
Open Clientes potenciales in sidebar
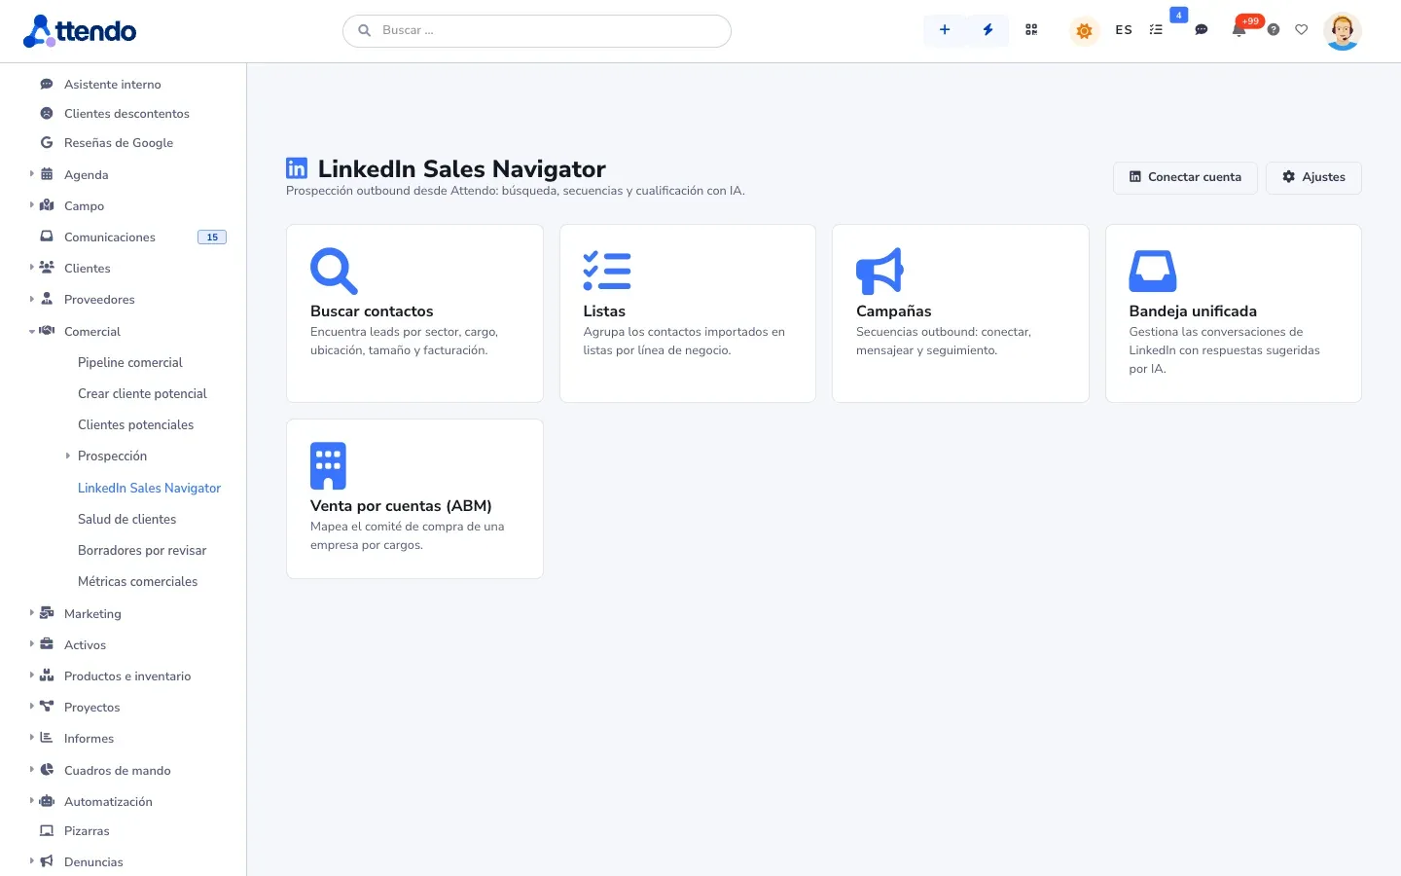[135, 424]
